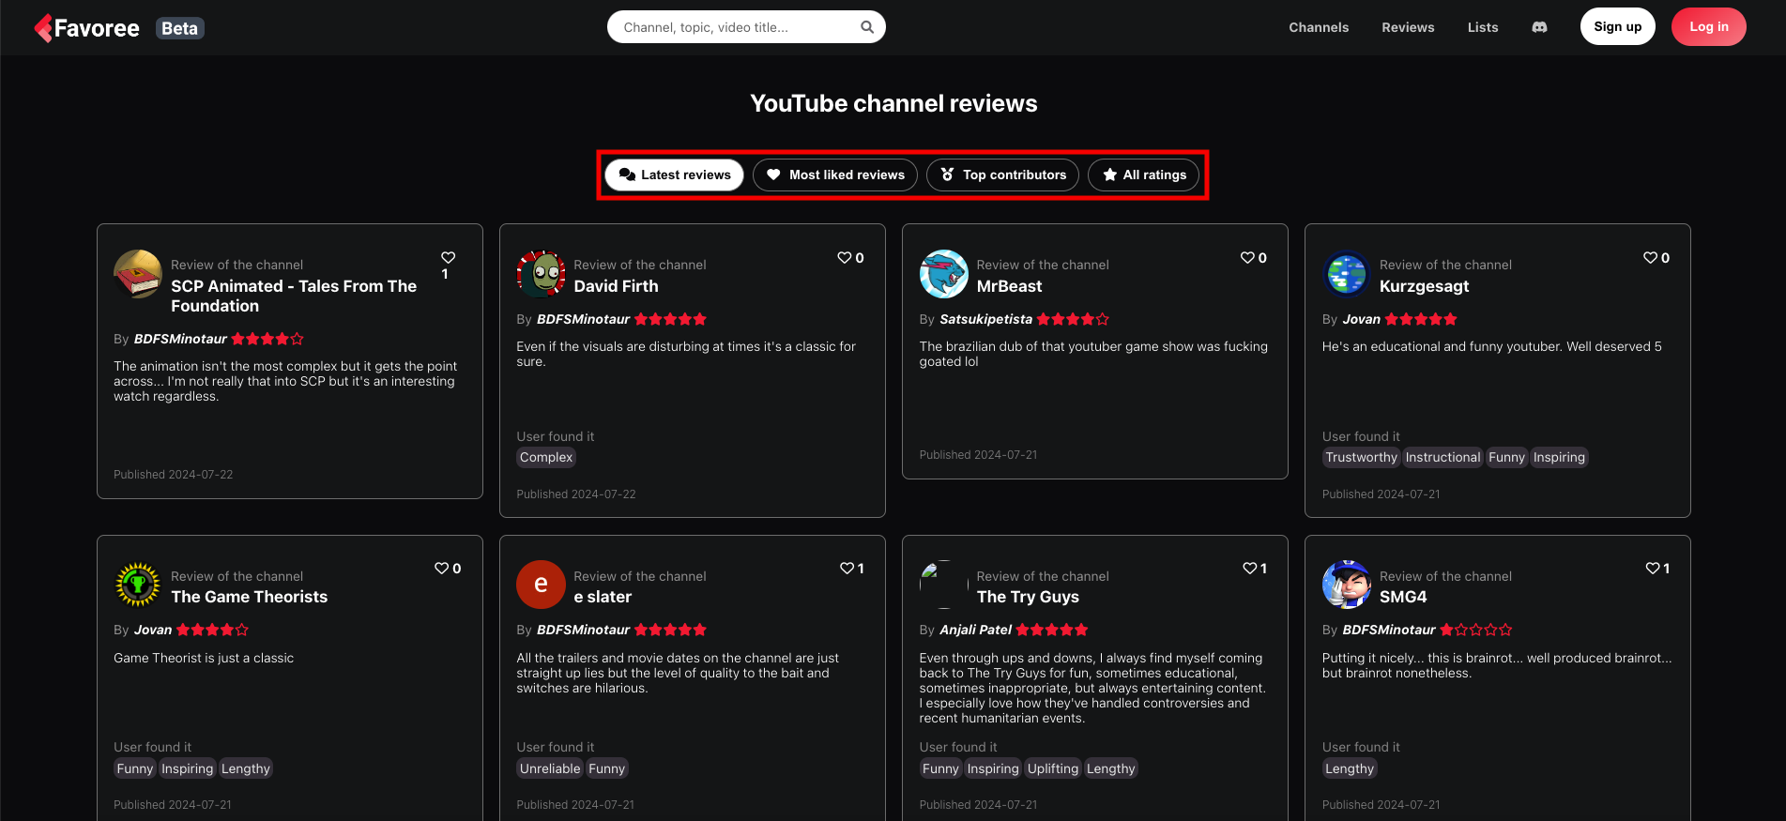This screenshot has width=1786, height=821.
Task: Open SMG4 channel avatar
Action: (x=1347, y=585)
